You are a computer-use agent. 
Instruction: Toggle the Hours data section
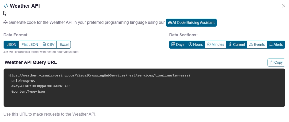coord(195,45)
